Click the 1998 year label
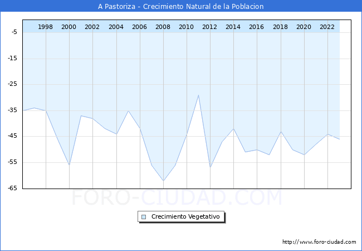This screenshot has height=251, width=362. (45, 27)
